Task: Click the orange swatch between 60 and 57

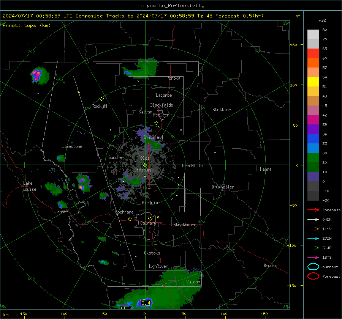Action: [x=313, y=63]
